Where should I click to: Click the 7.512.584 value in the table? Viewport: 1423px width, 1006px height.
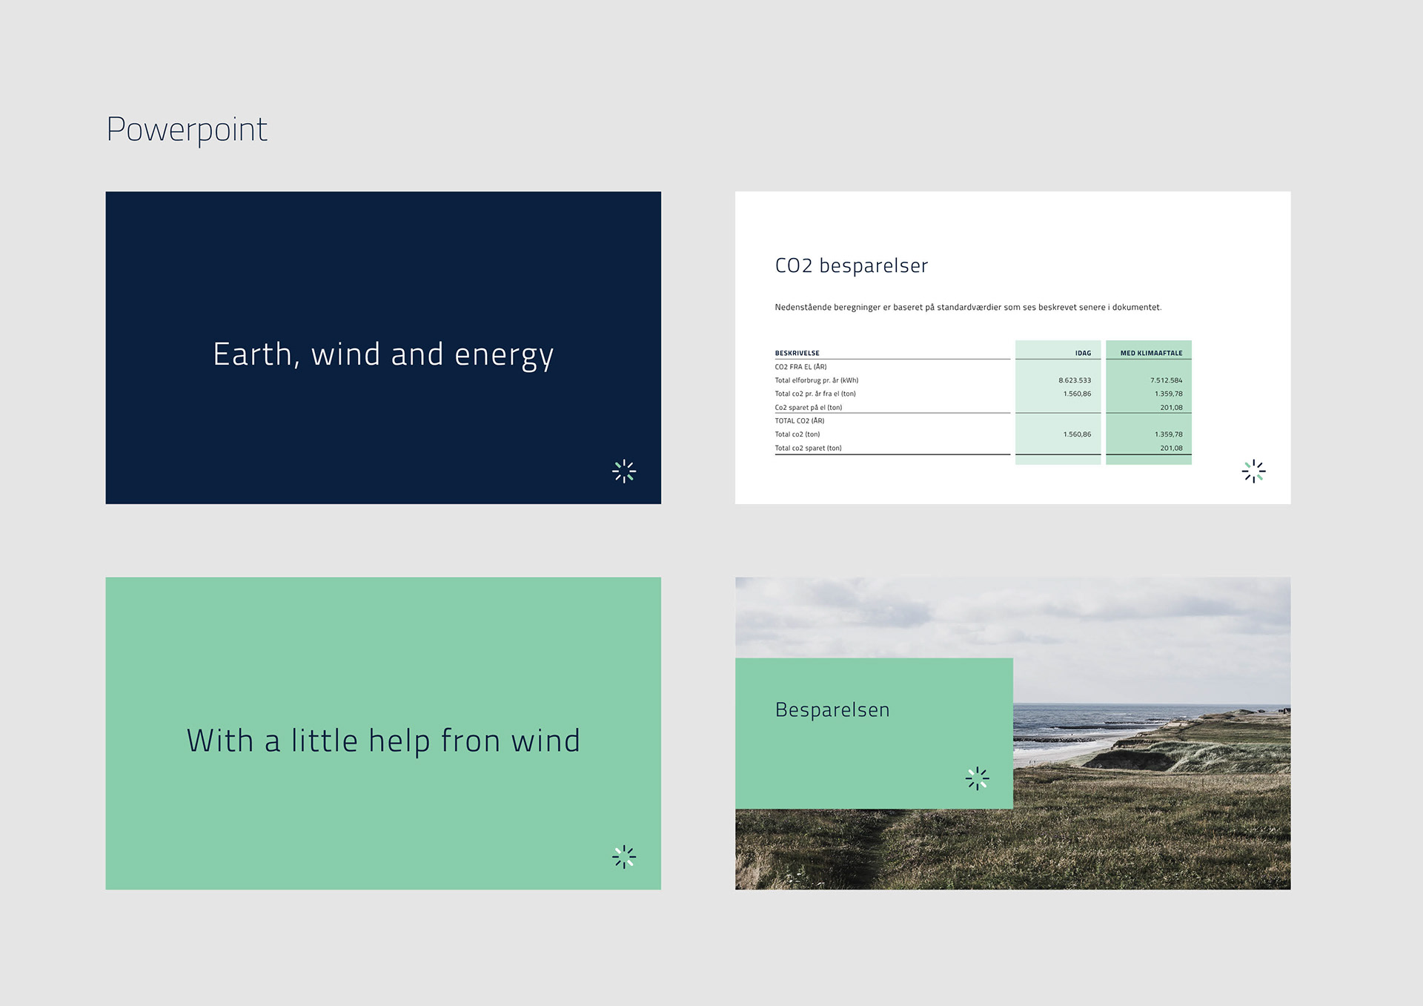coord(1166,380)
